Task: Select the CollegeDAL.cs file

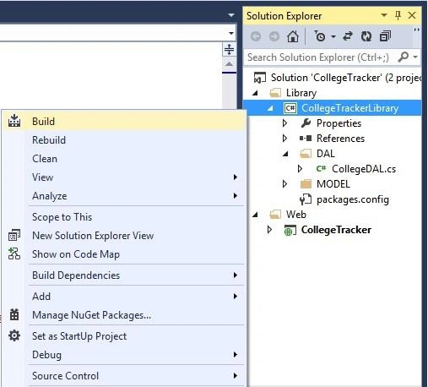Action: pyautogui.click(x=364, y=169)
